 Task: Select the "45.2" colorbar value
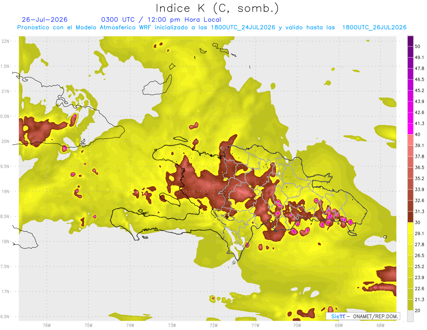[420, 90]
